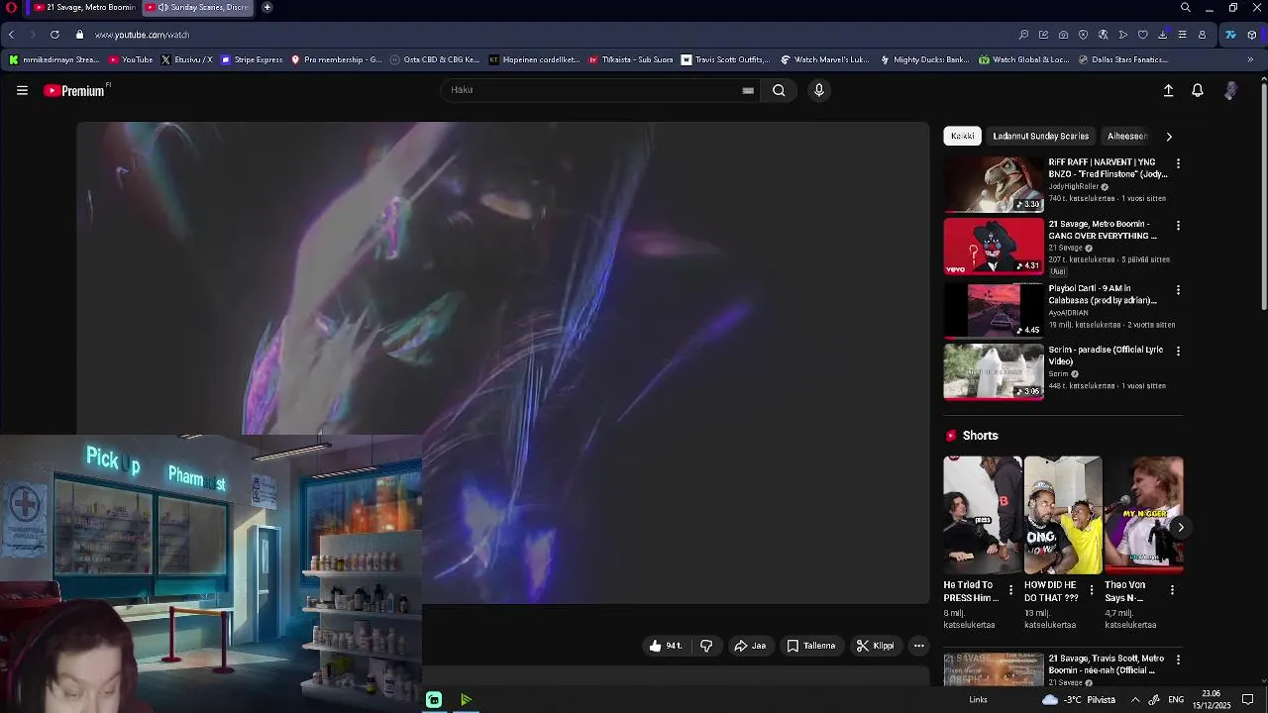Open 'Etusivu / X' bookmark
Screen dimensions: 1268x713
click(186, 59)
